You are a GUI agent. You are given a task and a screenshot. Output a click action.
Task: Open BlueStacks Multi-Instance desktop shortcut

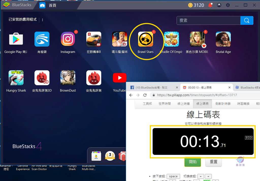[89, 167]
